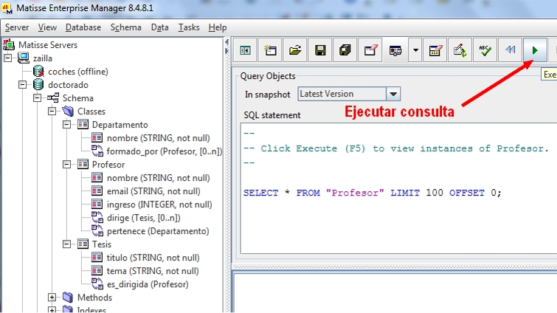Collapse the Departamento class node

pyautogui.click(x=66, y=124)
